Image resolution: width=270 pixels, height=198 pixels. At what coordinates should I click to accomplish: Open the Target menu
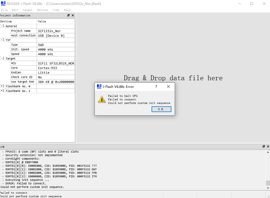tap(27, 10)
